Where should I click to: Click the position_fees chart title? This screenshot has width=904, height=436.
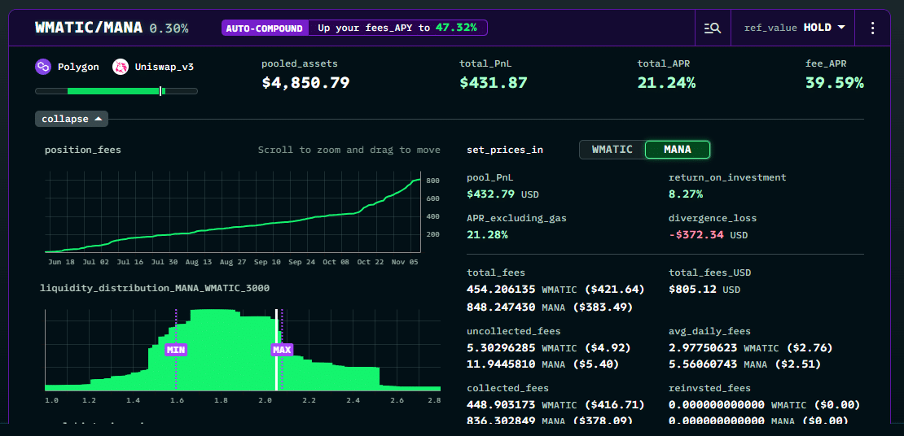(83, 150)
